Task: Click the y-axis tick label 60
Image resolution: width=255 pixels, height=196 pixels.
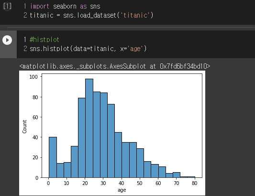Action: [x=35, y=117]
